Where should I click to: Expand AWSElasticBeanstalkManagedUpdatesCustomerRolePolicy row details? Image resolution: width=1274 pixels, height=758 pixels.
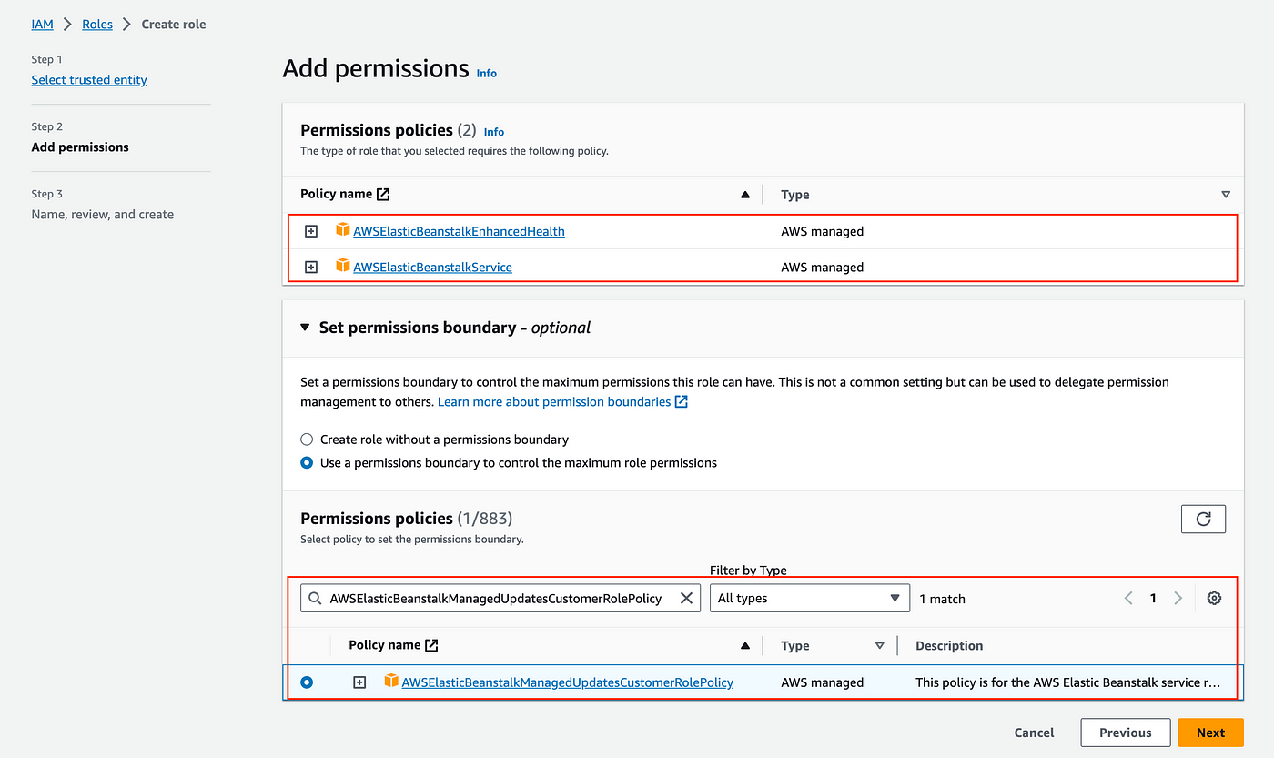point(359,682)
